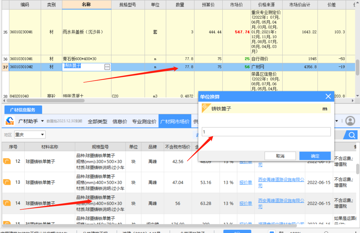Open 西安禹峰道路设施有限公司 link in row 13
Screen dimensions: 360x233
[281, 182]
